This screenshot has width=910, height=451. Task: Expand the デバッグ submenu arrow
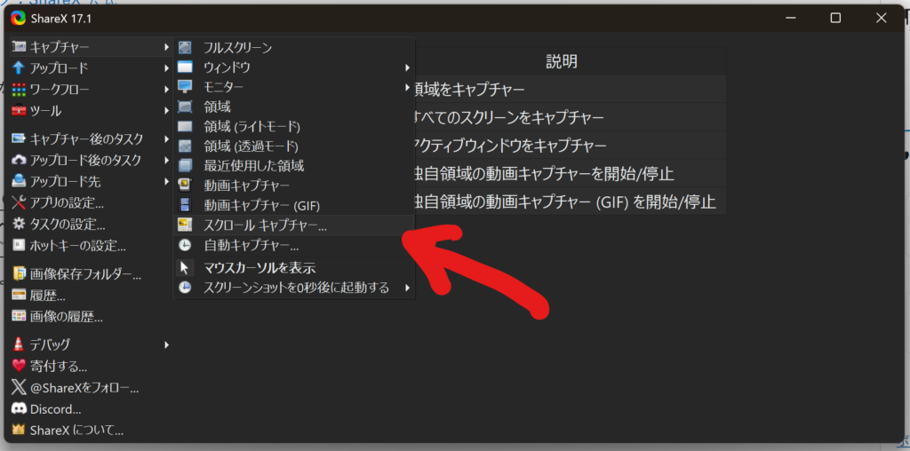click(x=166, y=344)
